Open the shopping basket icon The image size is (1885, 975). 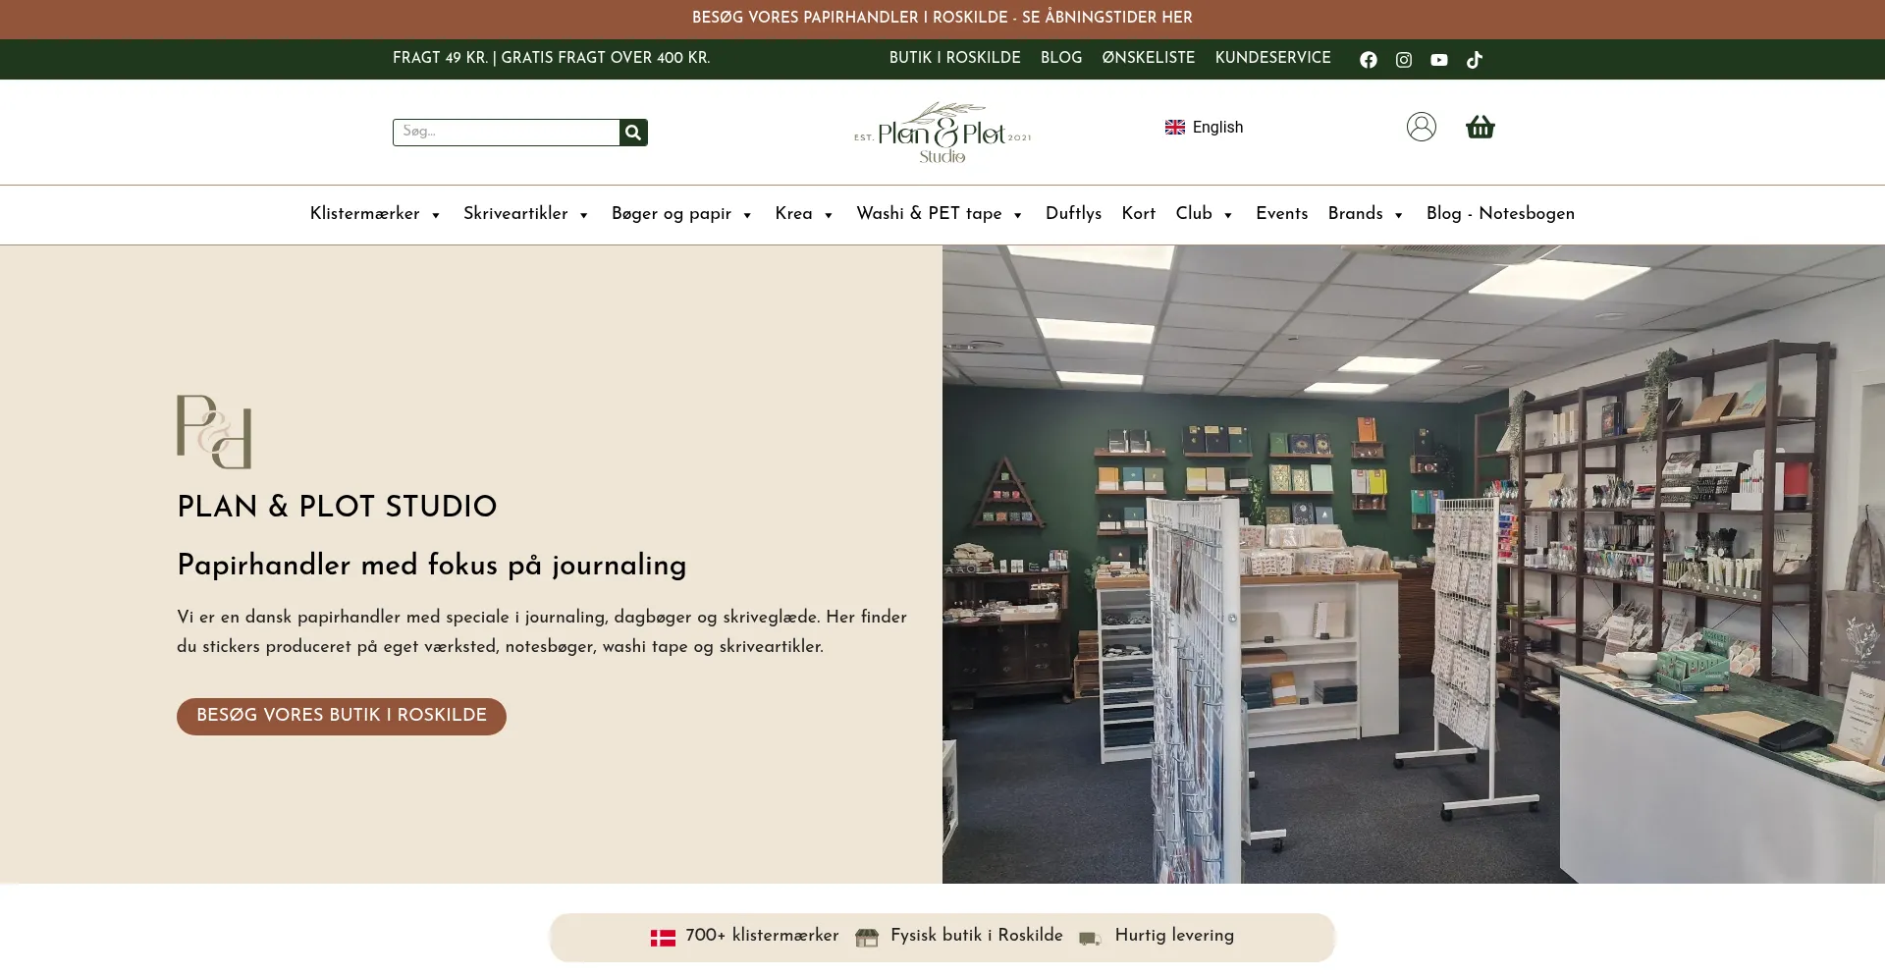(1481, 127)
